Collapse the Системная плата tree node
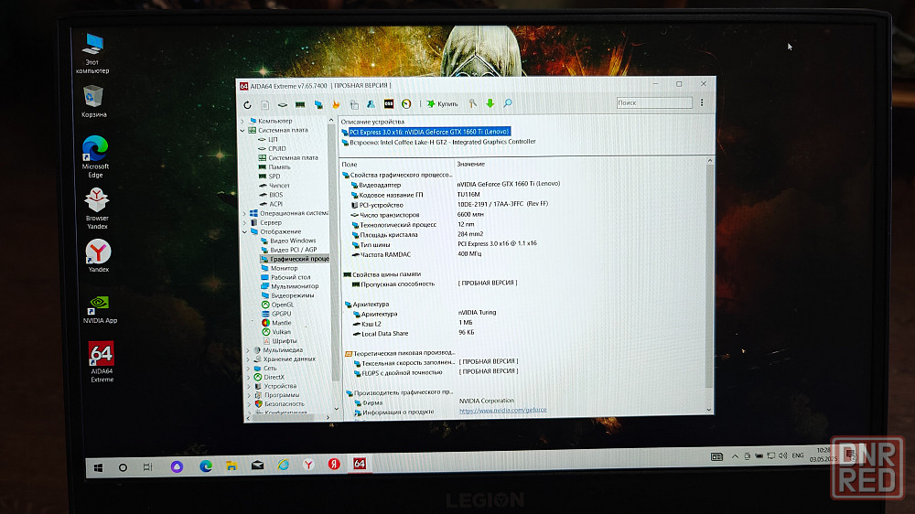 tap(242, 130)
